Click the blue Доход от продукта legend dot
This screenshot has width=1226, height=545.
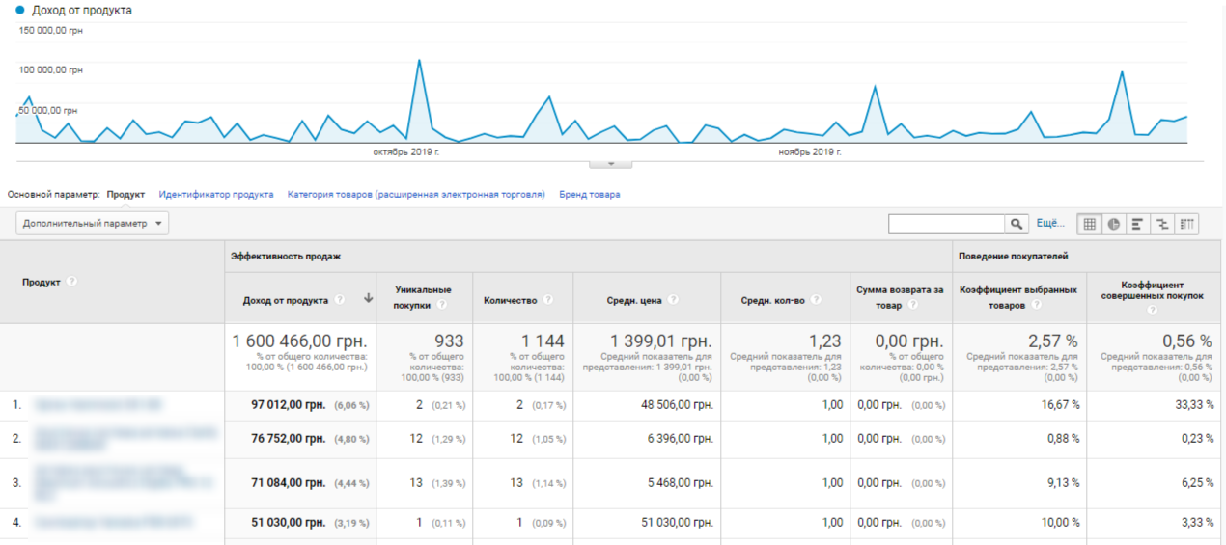tap(20, 10)
